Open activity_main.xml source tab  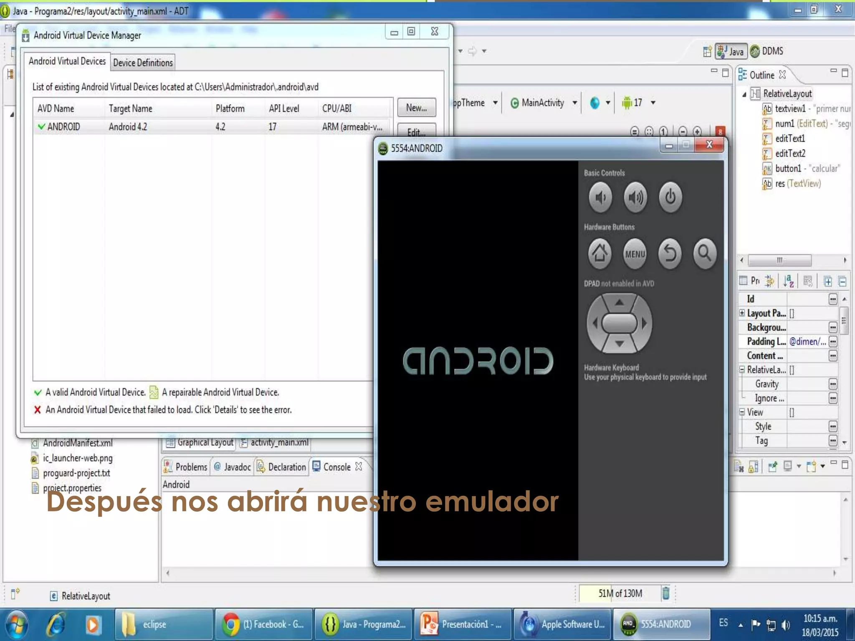[x=274, y=442]
